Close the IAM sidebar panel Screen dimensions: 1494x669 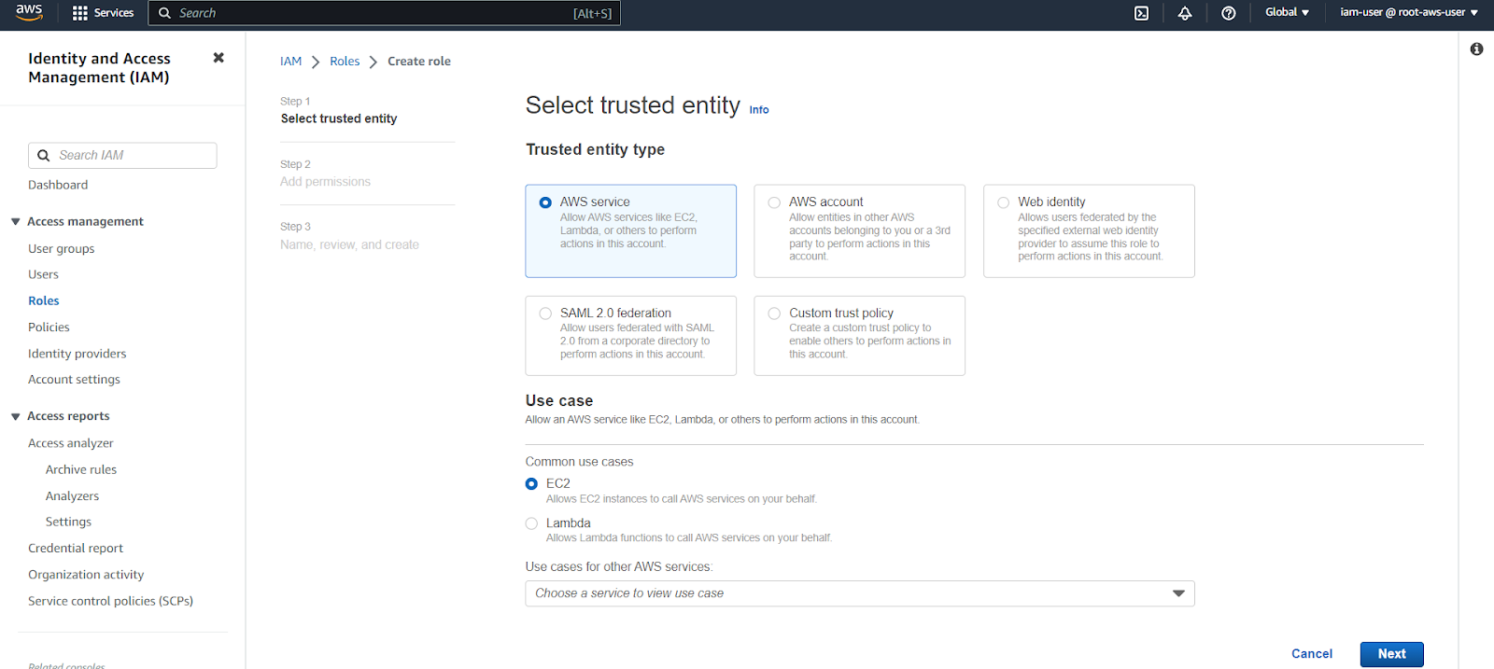point(218,58)
